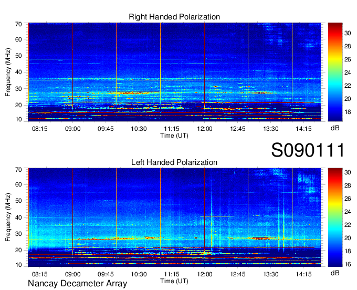Click the "24" value on Right Handed colorbar
Screen dimensions: 357x290
click(x=348, y=72)
